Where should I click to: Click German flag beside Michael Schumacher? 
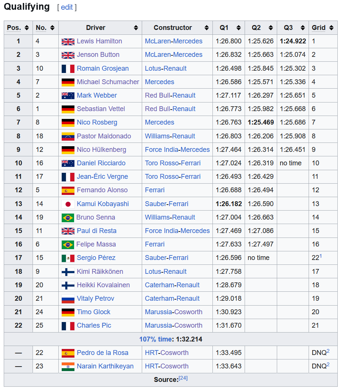coord(68,82)
